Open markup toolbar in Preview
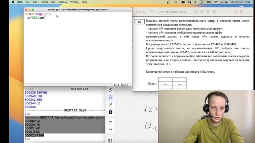 tap(242, 12)
